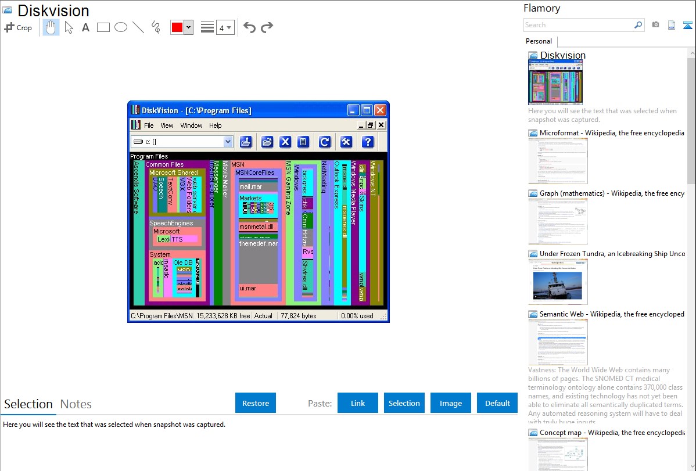Switch to the Personal tab

(539, 41)
